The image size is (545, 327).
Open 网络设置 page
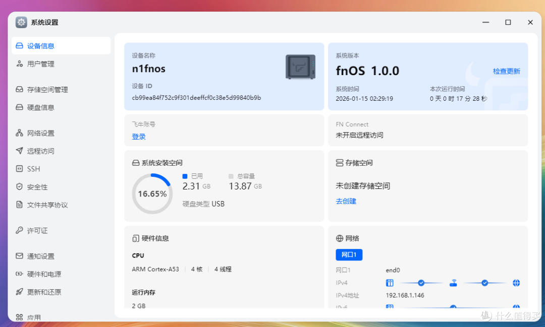61,133
